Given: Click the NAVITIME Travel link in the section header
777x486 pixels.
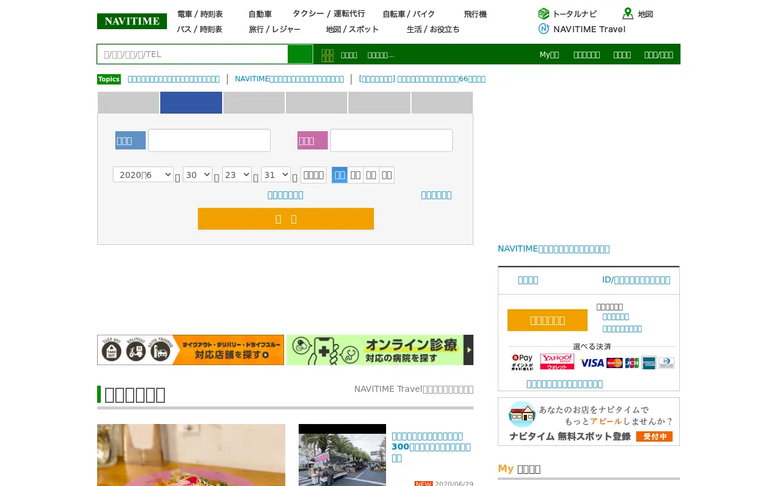Looking at the screenshot, I should pyautogui.click(x=414, y=389).
